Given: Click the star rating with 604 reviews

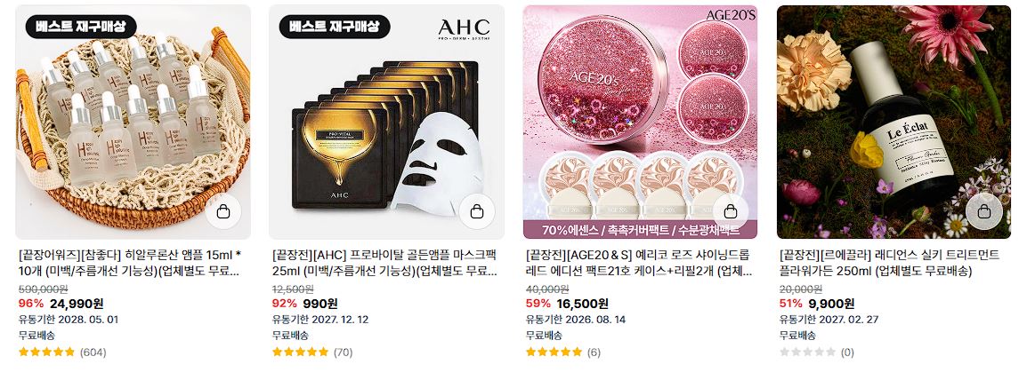Looking at the screenshot, I should 47,352.
